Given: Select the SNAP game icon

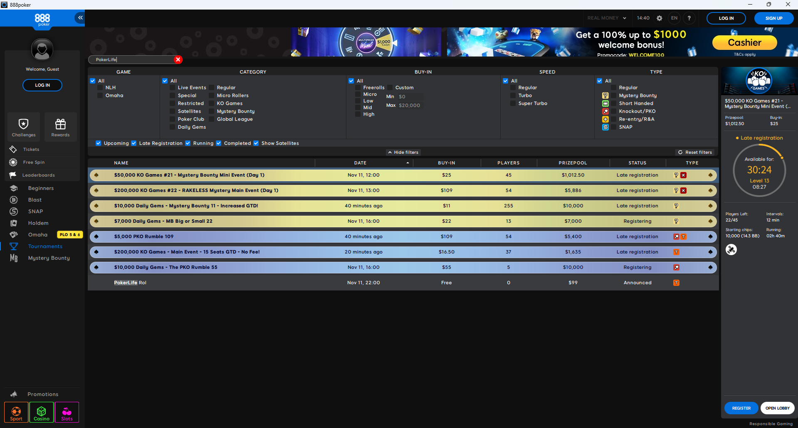Looking at the screenshot, I should point(13,211).
